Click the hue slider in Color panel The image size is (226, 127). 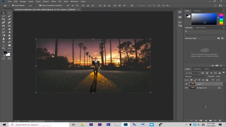221,19
